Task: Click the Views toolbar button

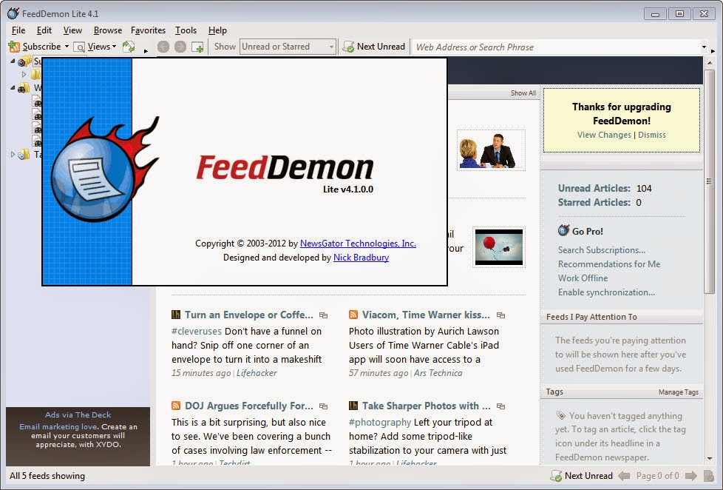Action: click(95, 47)
